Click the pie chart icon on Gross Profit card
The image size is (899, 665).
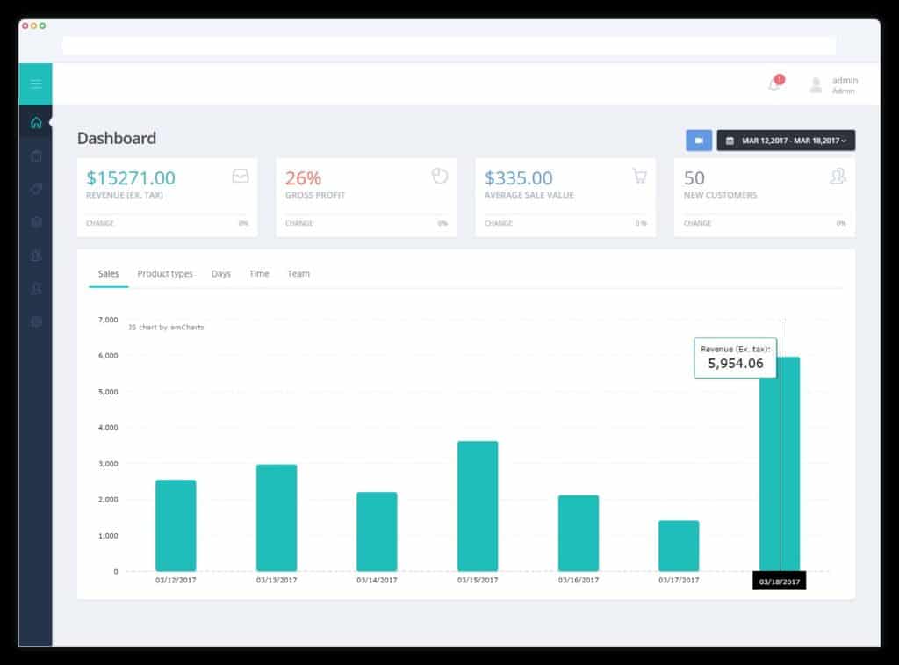(x=440, y=176)
